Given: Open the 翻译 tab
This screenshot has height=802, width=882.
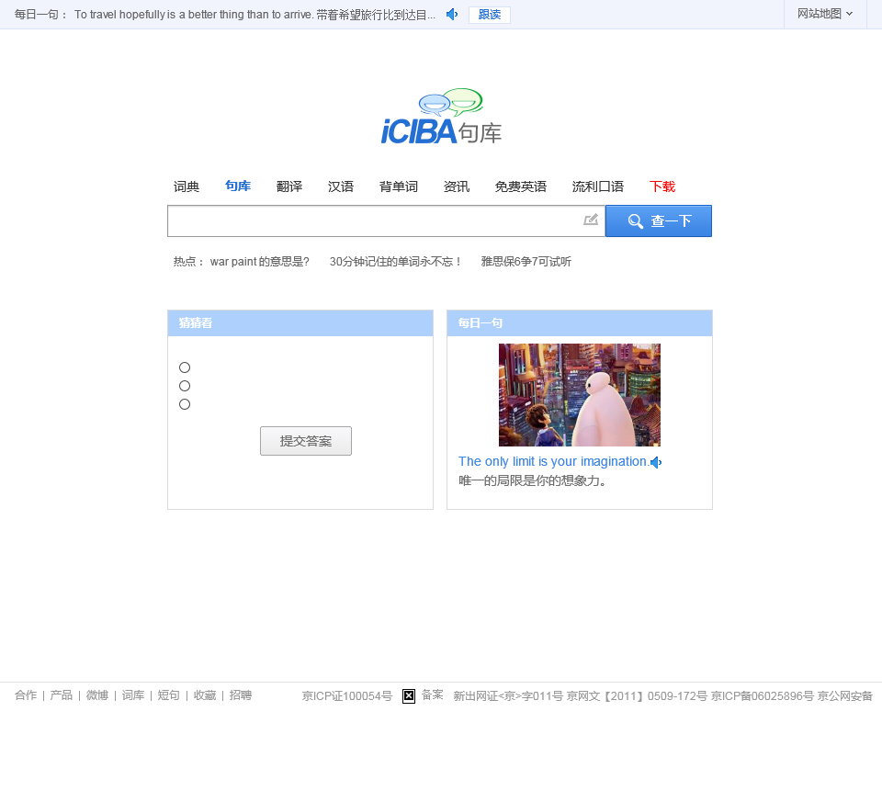Looking at the screenshot, I should (289, 186).
